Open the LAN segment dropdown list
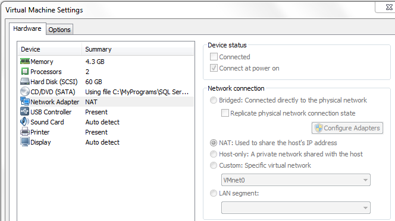Image resolution: width=395 pixels, height=221 pixels. (296, 208)
